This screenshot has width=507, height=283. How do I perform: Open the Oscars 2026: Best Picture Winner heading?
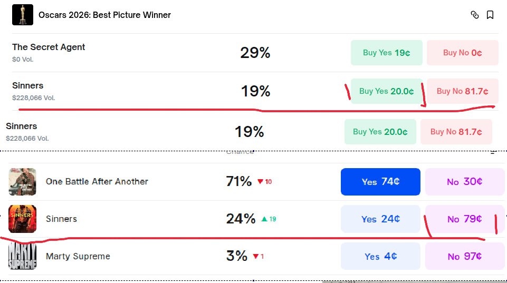click(104, 15)
